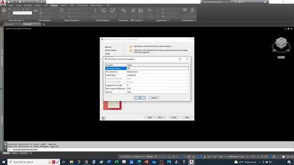
Task: Open the Home ribbon tab
Action: [11, 5]
